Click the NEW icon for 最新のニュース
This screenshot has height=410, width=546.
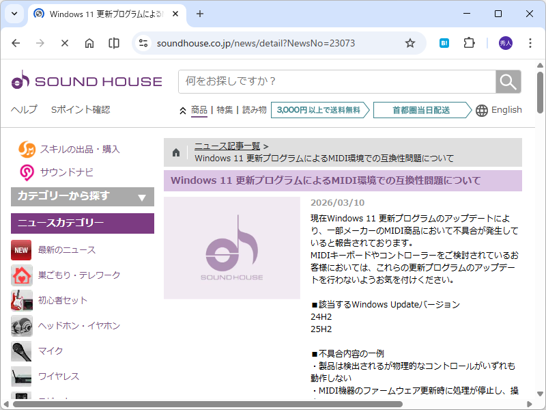coord(21,250)
